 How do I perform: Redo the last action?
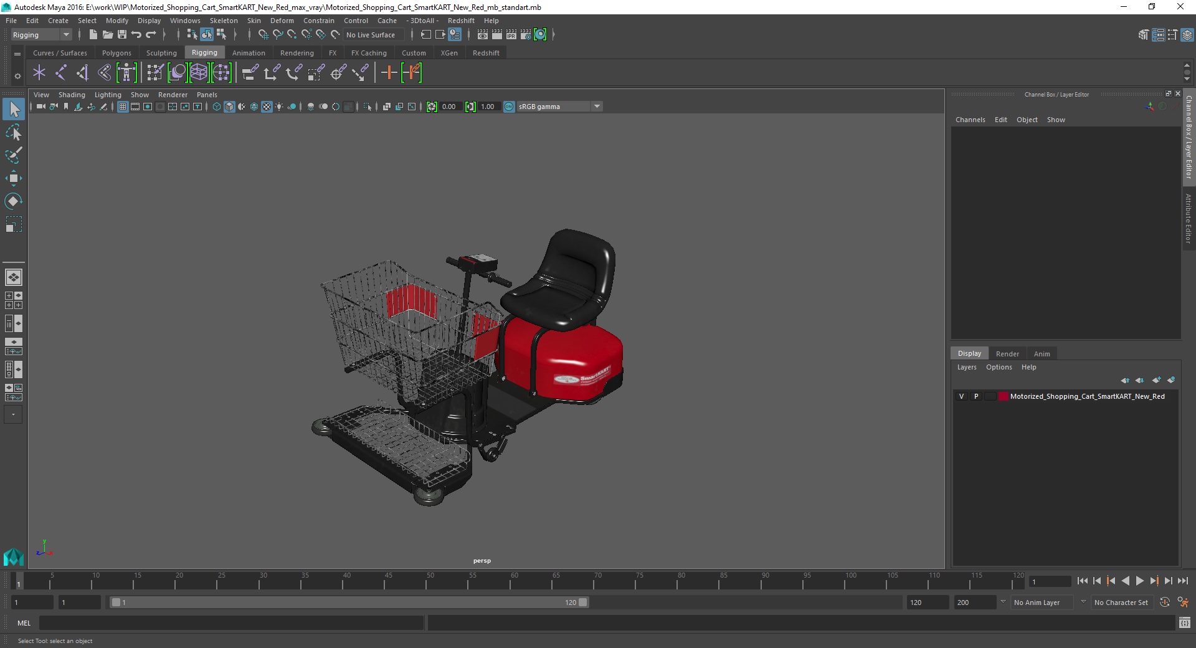pyautogui.click(x=151, y=35)
